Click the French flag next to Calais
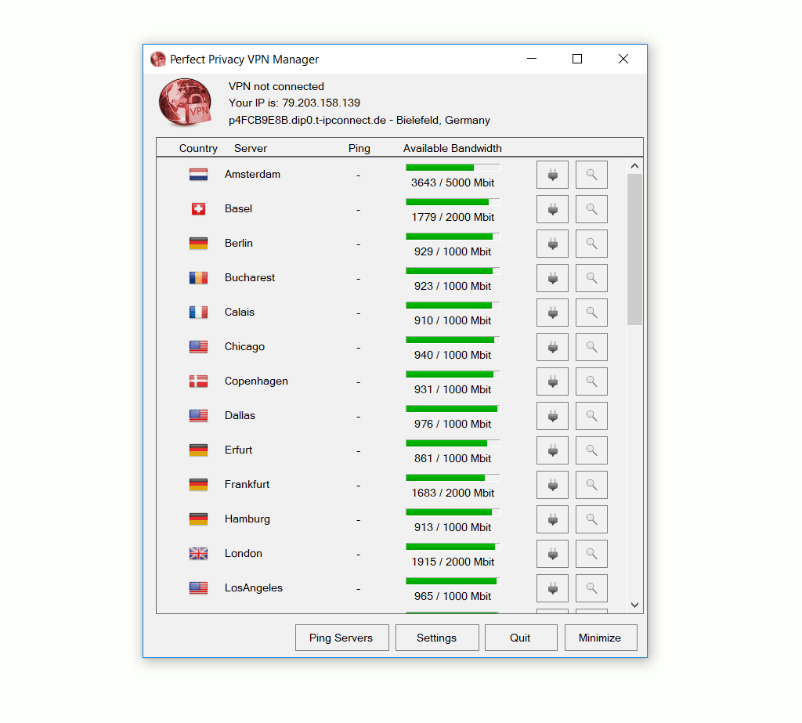 (x=198, y=313)
